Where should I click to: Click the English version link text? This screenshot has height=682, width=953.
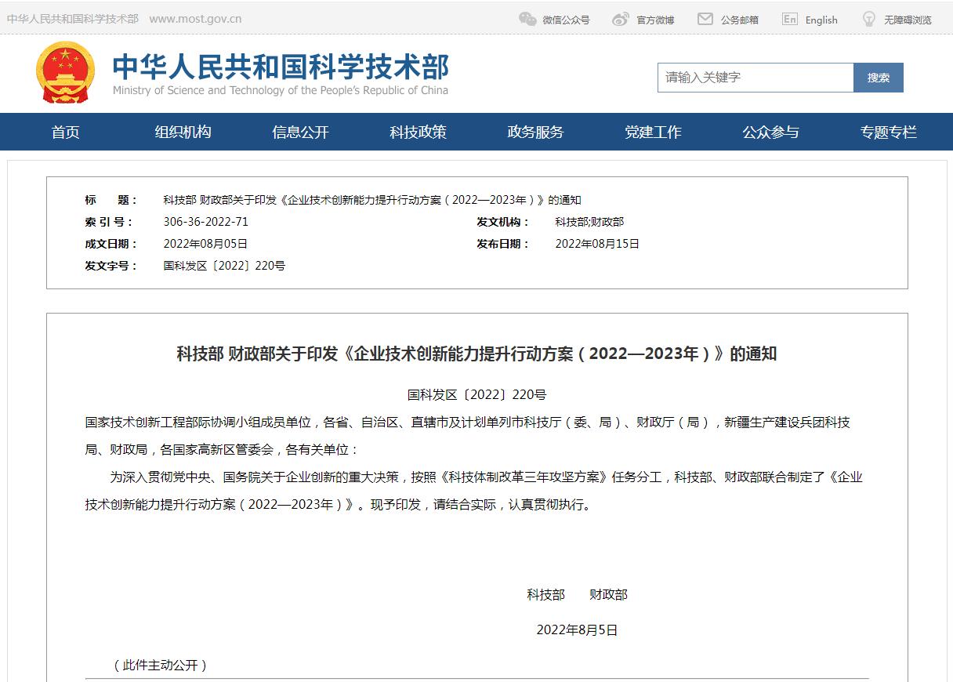point(821,20)
